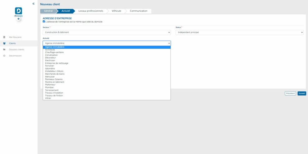Open settings gear under doappy logo
Viewport: 308px width, 154px height.
(19, 19)
